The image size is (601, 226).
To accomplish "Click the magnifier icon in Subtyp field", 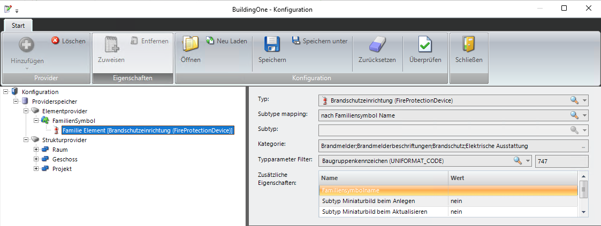I will (574, 130).
